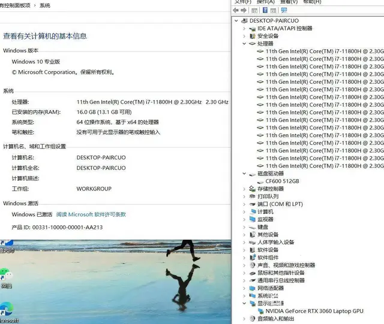Viewport: 384px width, 324px height.
Task: Expand the 音频输入和输出 node
Action: tap(244, 319)
